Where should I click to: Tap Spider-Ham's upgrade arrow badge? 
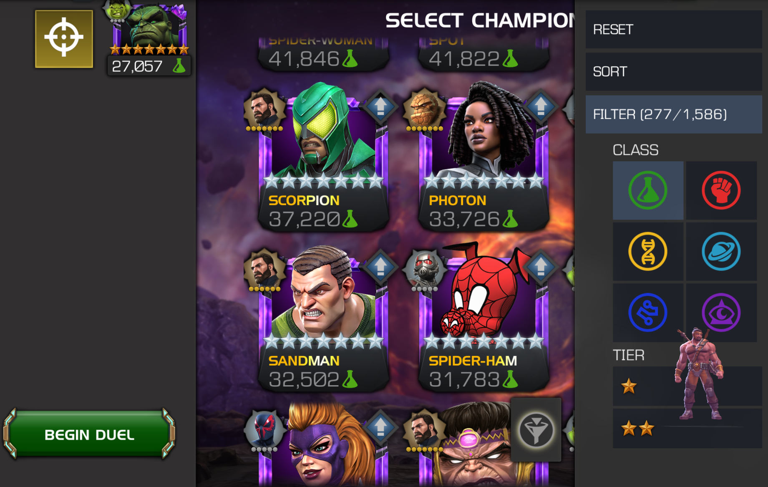pos(541,267)
